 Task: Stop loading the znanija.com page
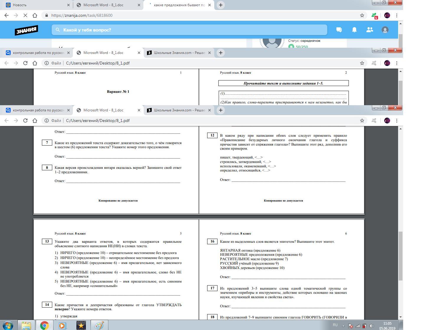[25, 15]
